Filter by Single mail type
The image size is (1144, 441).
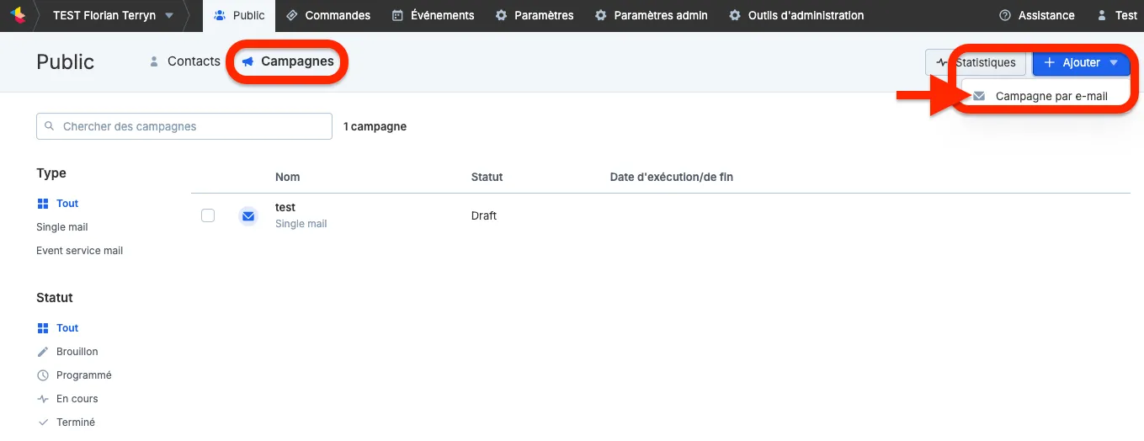coord(62,227)
